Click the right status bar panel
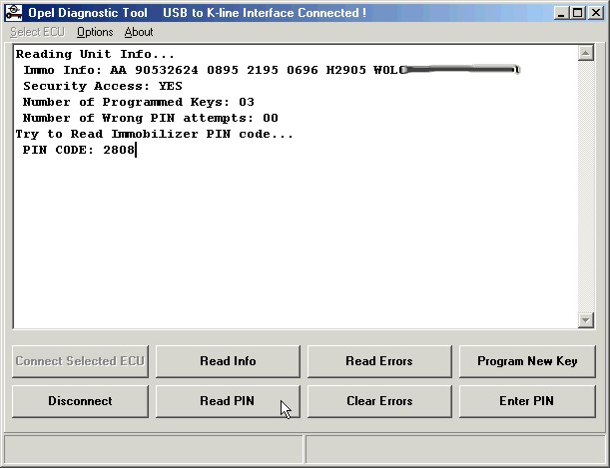Screen dimensions: 610x468 456,449
